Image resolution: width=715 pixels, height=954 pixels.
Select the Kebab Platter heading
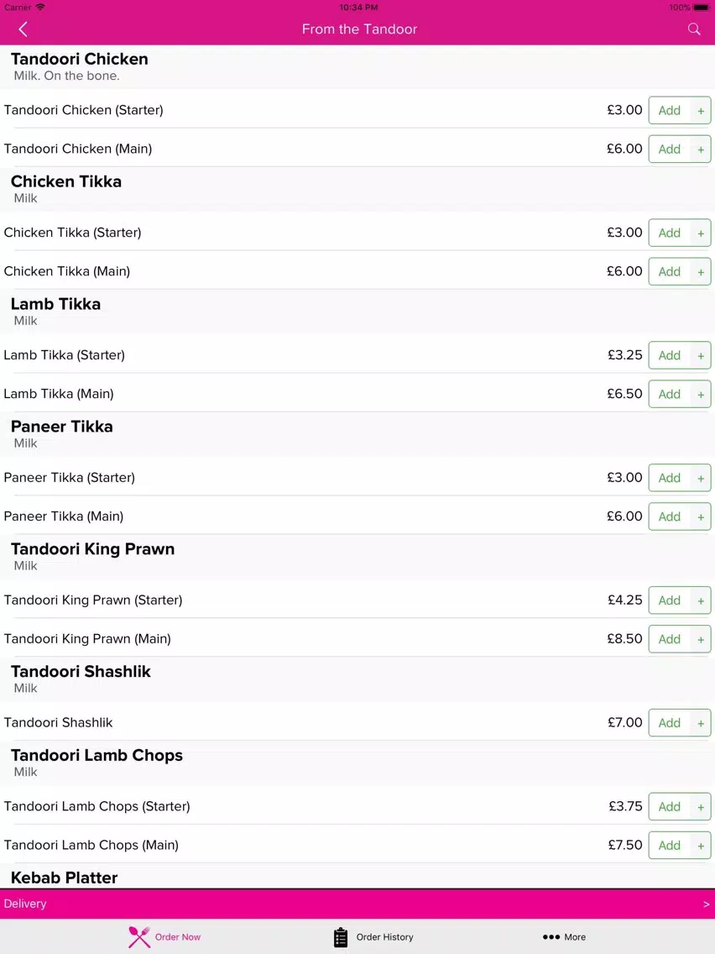(65, 878)
